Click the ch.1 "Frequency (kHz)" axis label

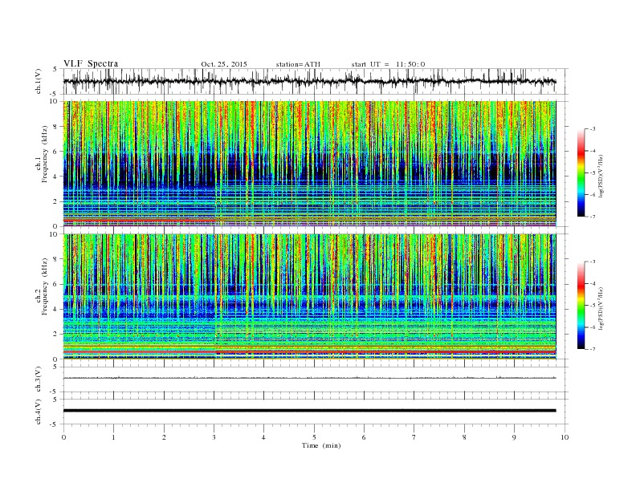(x=45, y=154)
